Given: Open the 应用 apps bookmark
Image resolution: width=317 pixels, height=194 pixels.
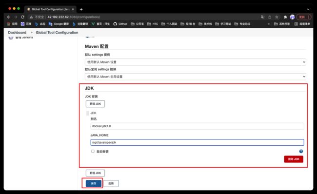Looking at the screenshot, I should point(12,24).
